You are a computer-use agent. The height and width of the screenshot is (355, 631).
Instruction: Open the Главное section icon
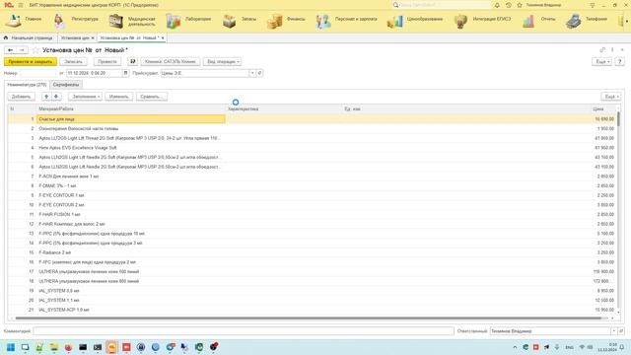point(14,21)
